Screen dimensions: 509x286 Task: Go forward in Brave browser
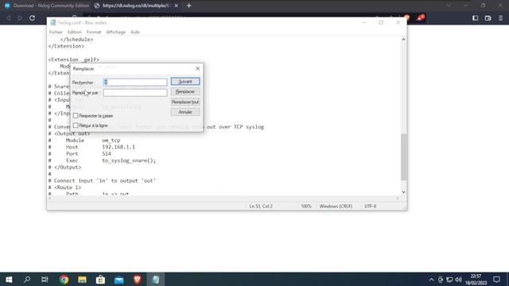[20, 18]
